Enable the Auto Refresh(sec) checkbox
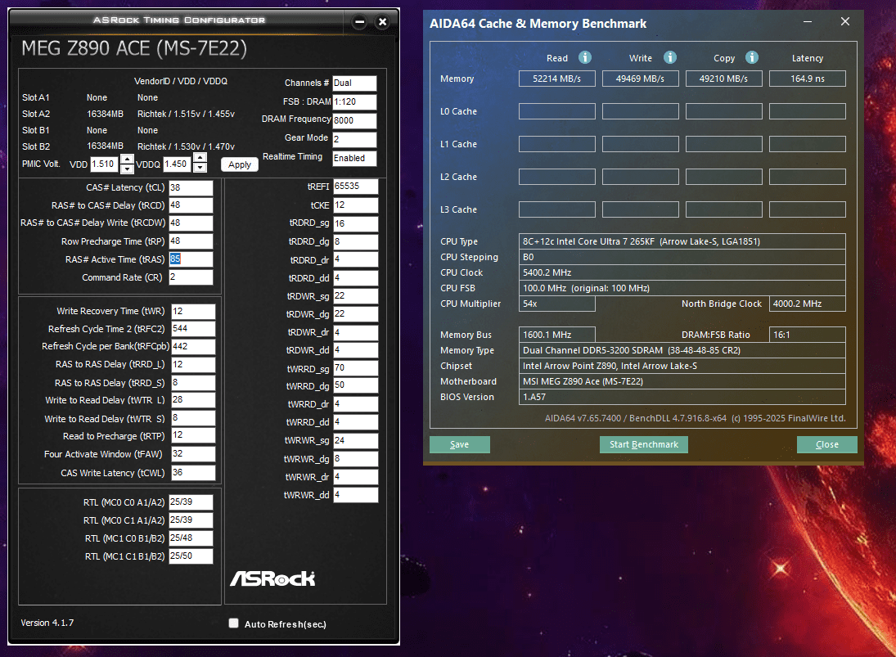This screenshot has height=657, width=896. coord(234,623)
